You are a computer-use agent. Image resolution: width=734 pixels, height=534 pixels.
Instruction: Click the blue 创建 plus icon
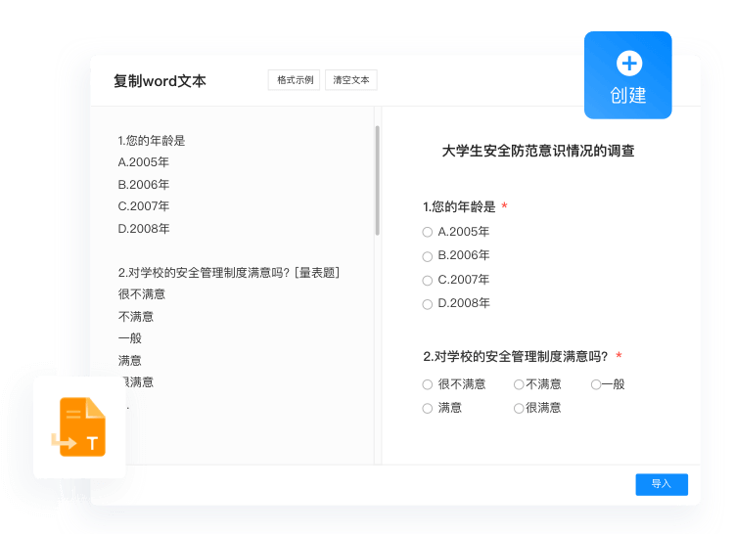pos(628,65)
